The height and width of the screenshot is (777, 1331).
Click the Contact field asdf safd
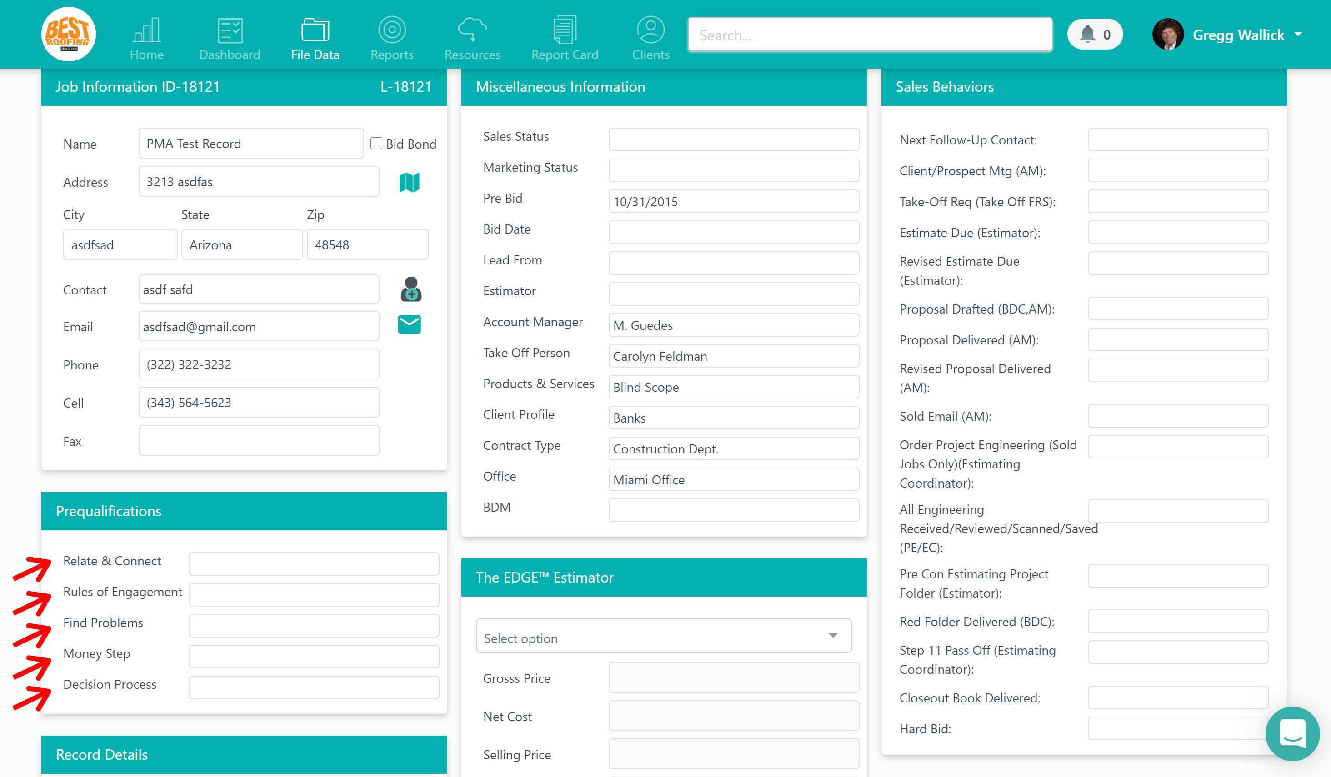point(259,289)
